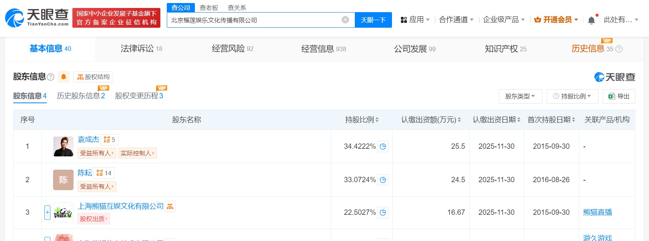649x241 pixels.
Task: View pie chart for 22.5027% holding
Action: [x=383, y=213]
